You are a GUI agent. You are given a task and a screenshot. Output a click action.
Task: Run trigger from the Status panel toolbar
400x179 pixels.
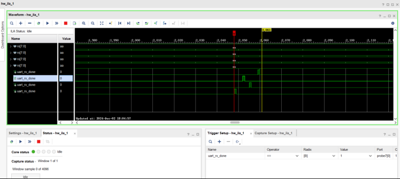pyautogui.click(x=20, y=142)
